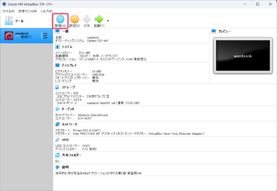Click the VirtualBox title bar app icon
This screenshot has width=277, height=191.
(4, 4)
